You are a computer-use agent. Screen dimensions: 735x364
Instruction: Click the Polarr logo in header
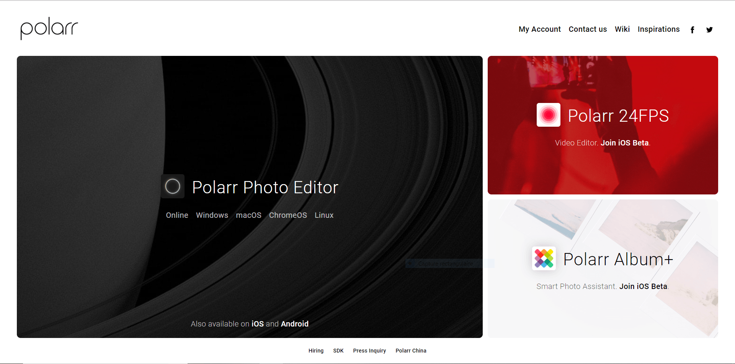click(49, 28)
